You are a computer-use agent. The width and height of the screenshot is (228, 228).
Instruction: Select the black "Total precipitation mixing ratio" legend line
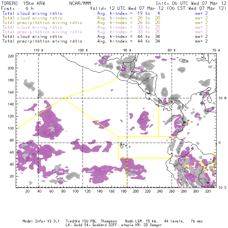coord(42,41)
